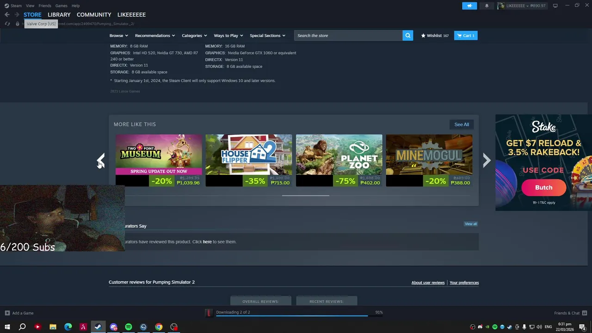Open Google Chrome from taskbar
The height and width of the screenshot is (333, 592).
[x=159, y=327]
